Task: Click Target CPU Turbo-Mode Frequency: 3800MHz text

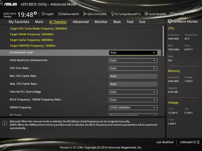Action: pos(39,29)
